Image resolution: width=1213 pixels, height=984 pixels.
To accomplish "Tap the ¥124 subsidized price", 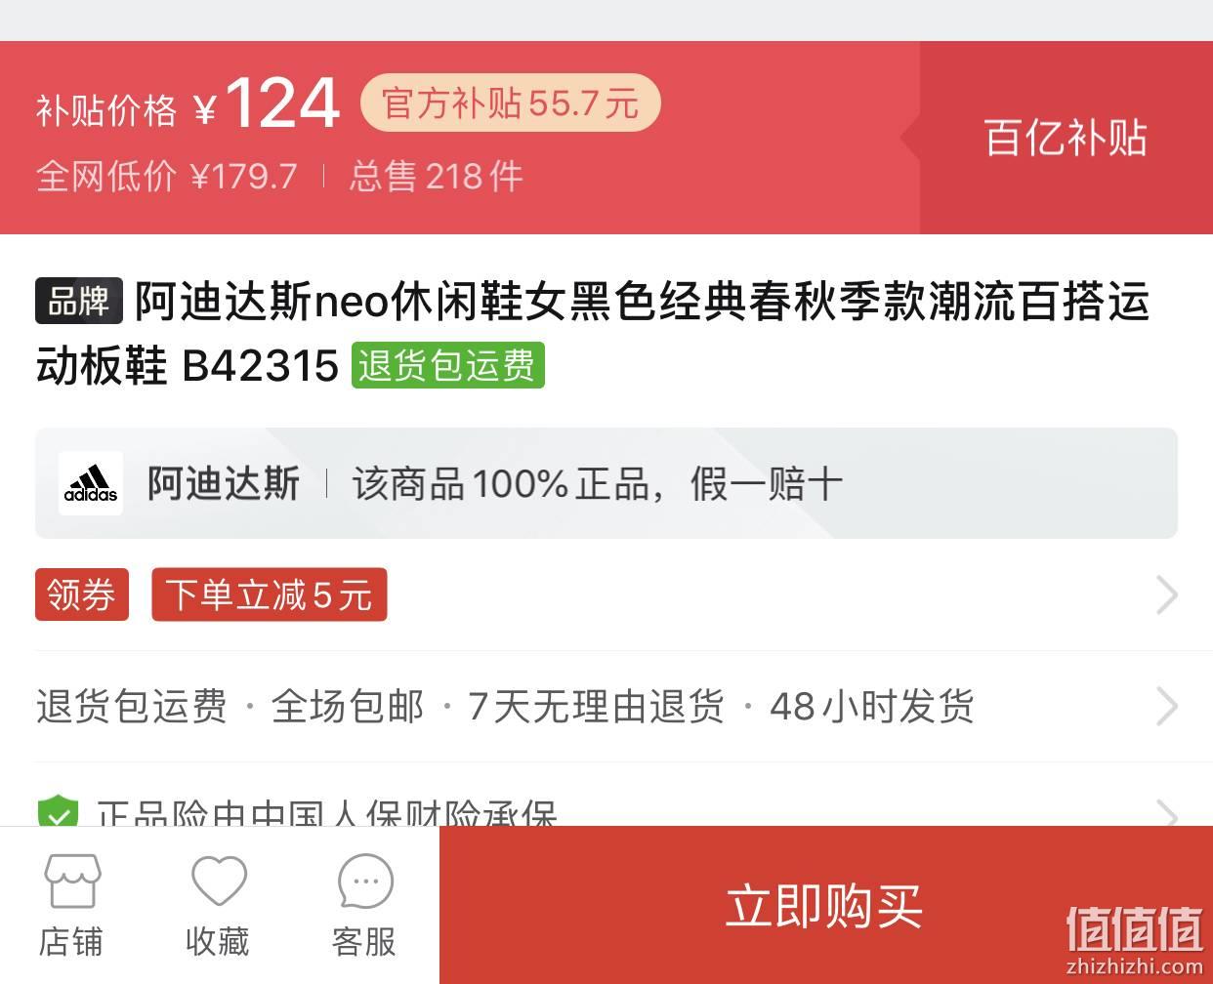I will [x=267, y=102].
